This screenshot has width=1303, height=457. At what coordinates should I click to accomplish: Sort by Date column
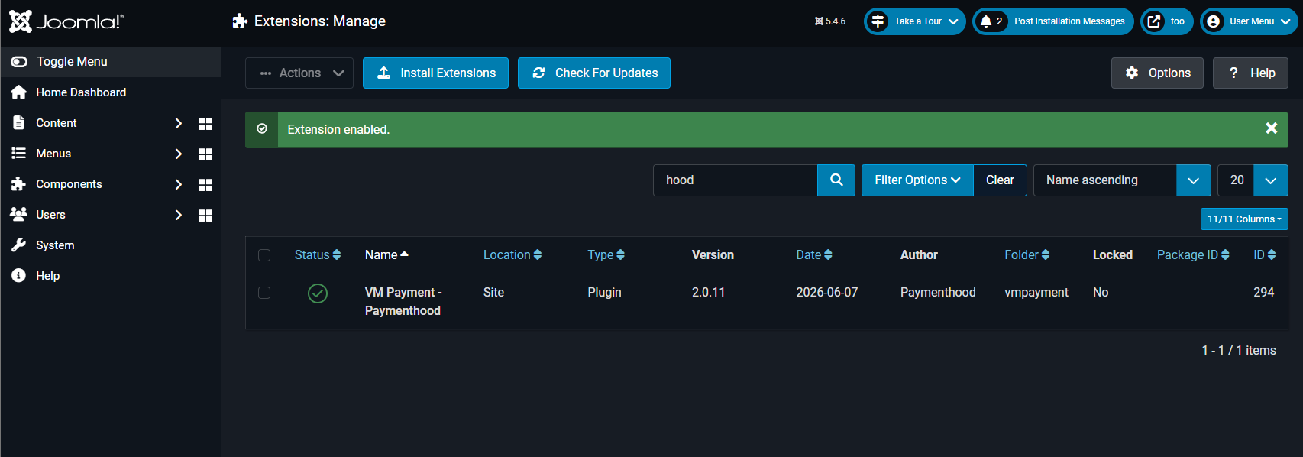point(814,255)
